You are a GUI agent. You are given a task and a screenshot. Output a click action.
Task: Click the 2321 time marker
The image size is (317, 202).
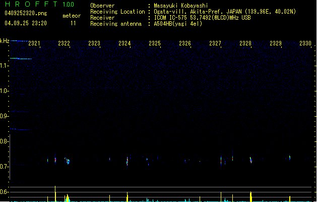34,43
